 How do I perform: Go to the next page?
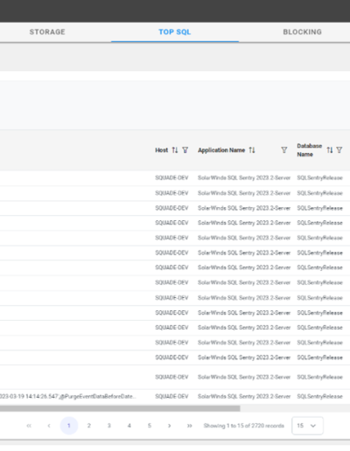[x=169, y=426]
